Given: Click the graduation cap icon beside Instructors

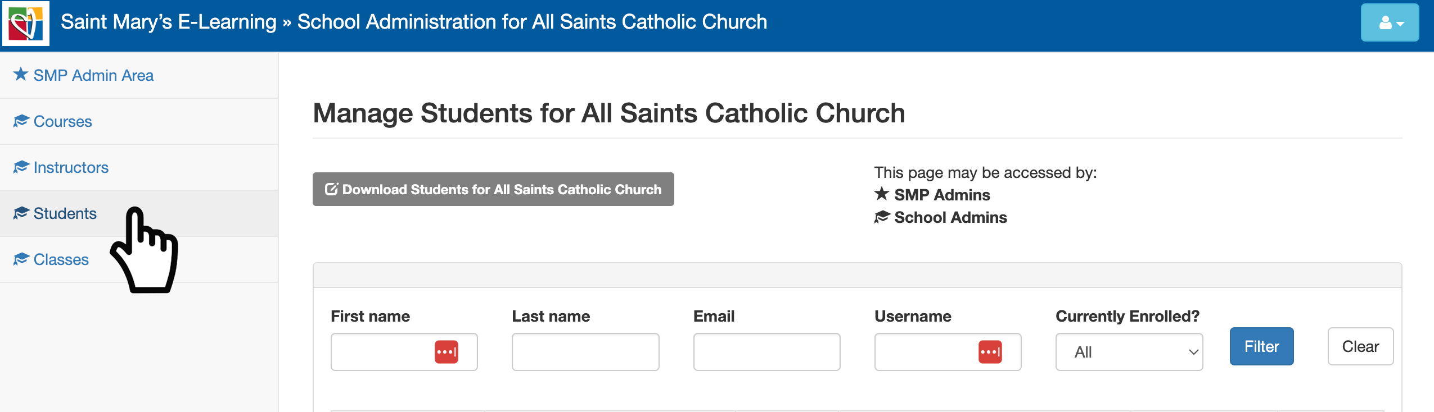Looking at the screenshot, I should (21, 167).
